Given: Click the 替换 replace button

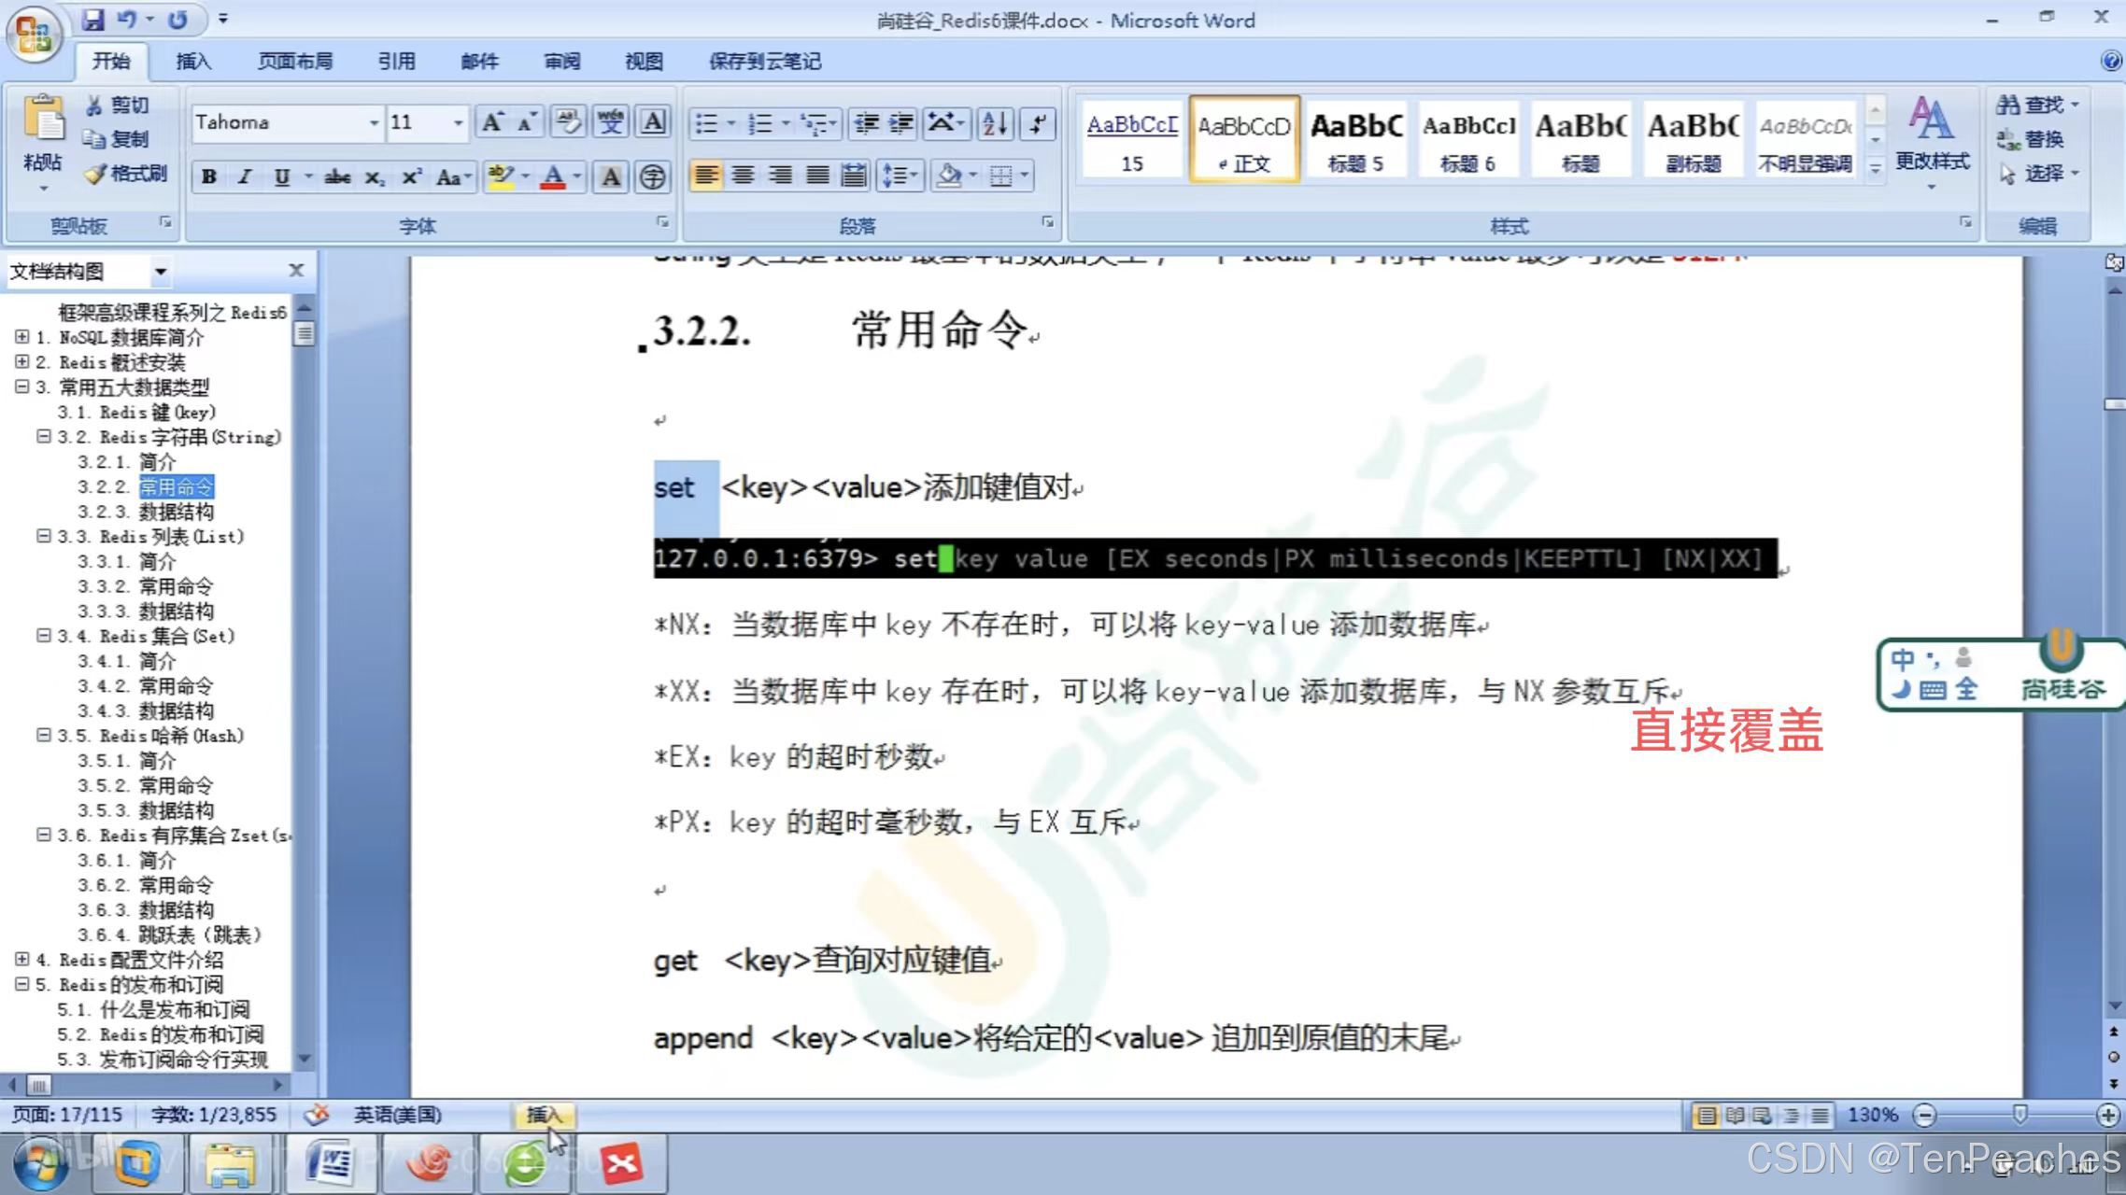Looking at the screenshot, I should [2032, 139].
